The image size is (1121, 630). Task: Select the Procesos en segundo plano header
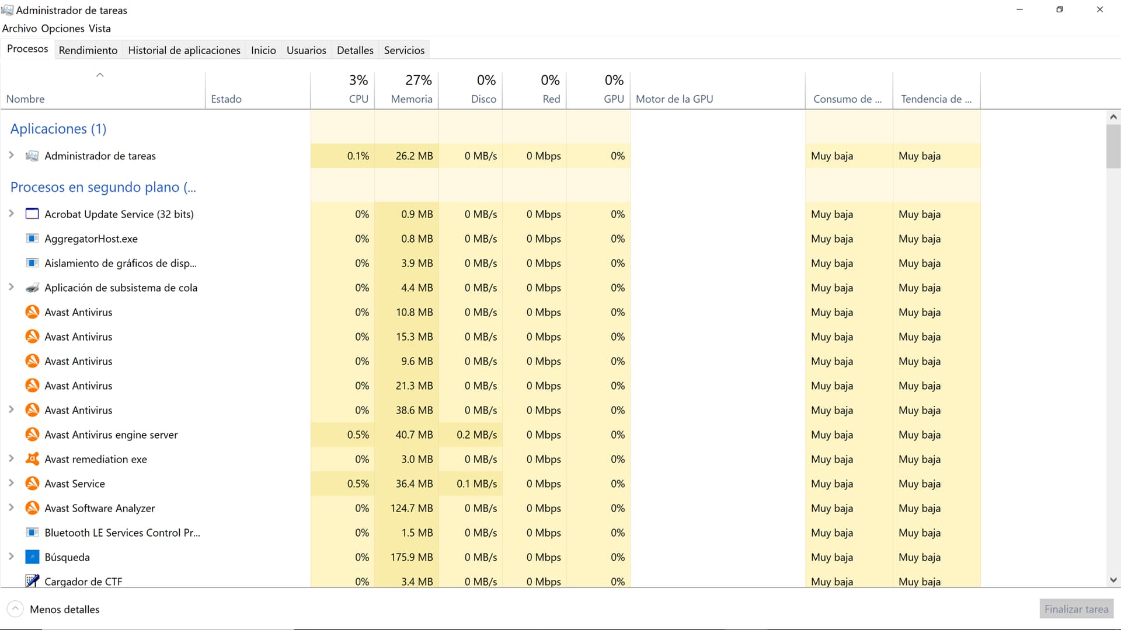[103, 187]
